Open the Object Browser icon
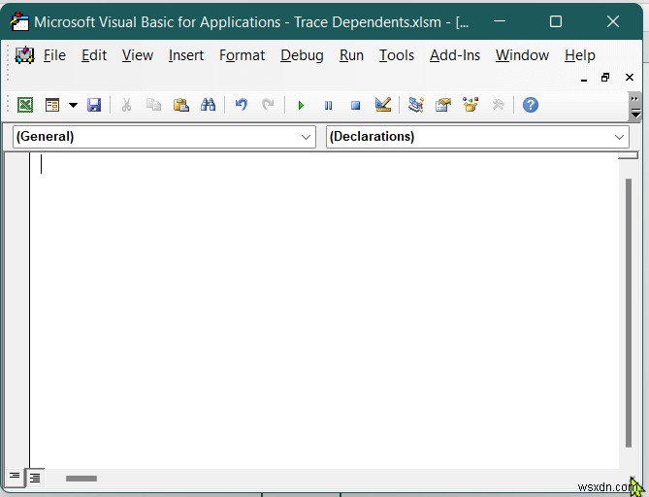The height and width of the screenshot is (497, 649). click(x=471, y=105)
